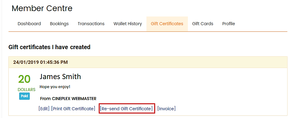This screenshot has height=118, width=289.
Task: Click the Member Centre page title
Action: tap(42, 8)
